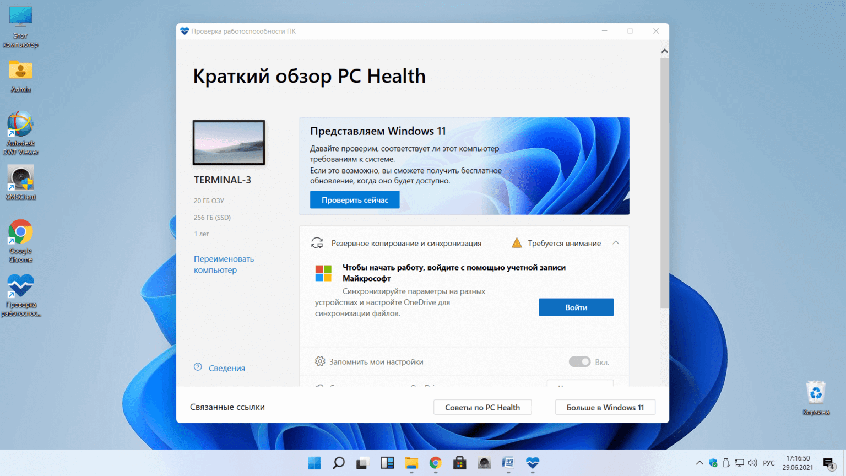Click the warning triangle attention icon

(517, 243)
